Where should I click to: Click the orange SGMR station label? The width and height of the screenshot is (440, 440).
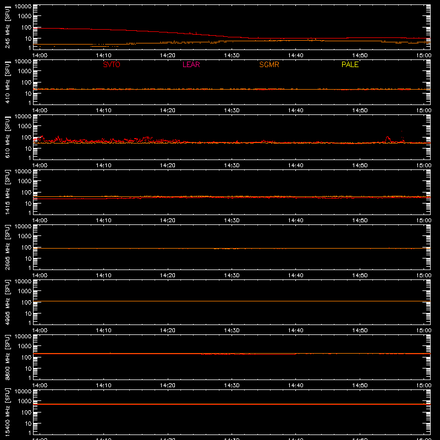(x=269, y=64)
